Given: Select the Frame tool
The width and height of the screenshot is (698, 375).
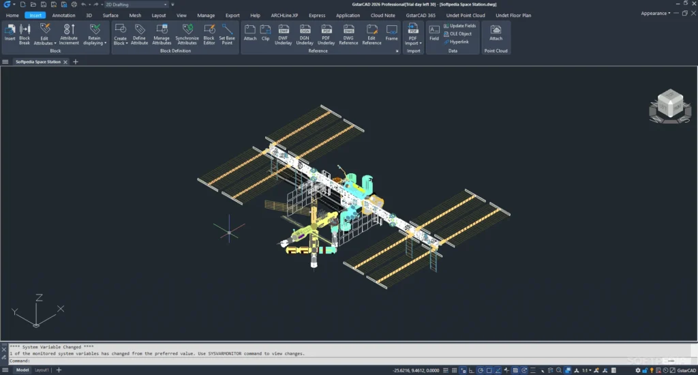Looking at the screenshot, I should coord(392,33).
